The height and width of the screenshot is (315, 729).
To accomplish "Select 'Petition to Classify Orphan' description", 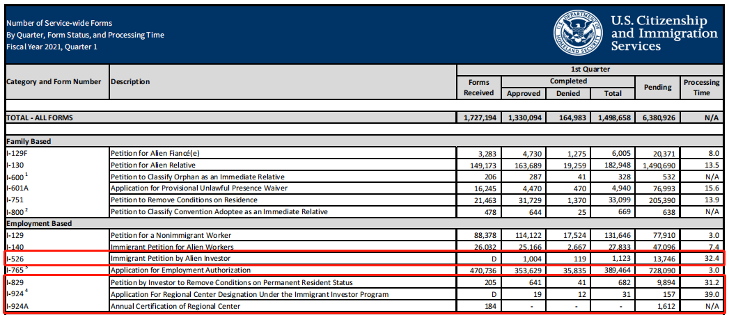I will pyautogui.click(x=197, y=177).
